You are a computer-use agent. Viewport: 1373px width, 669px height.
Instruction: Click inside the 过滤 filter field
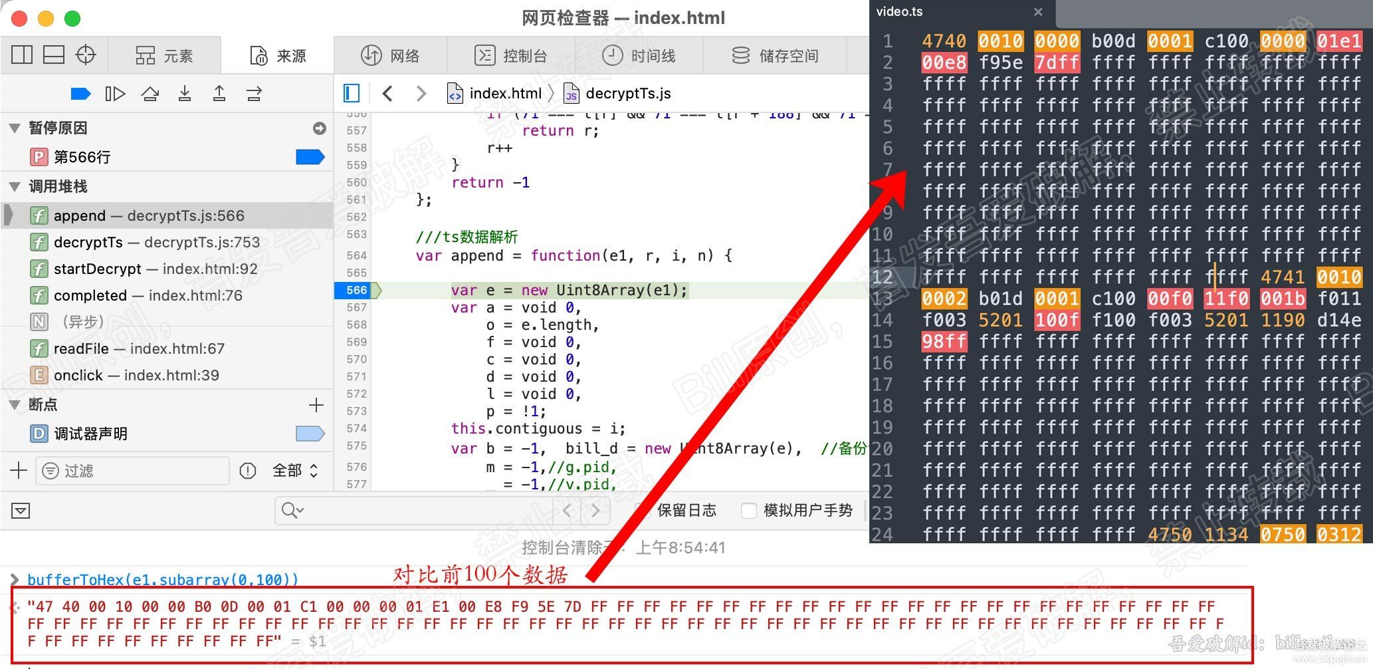[x=133, y=470]
